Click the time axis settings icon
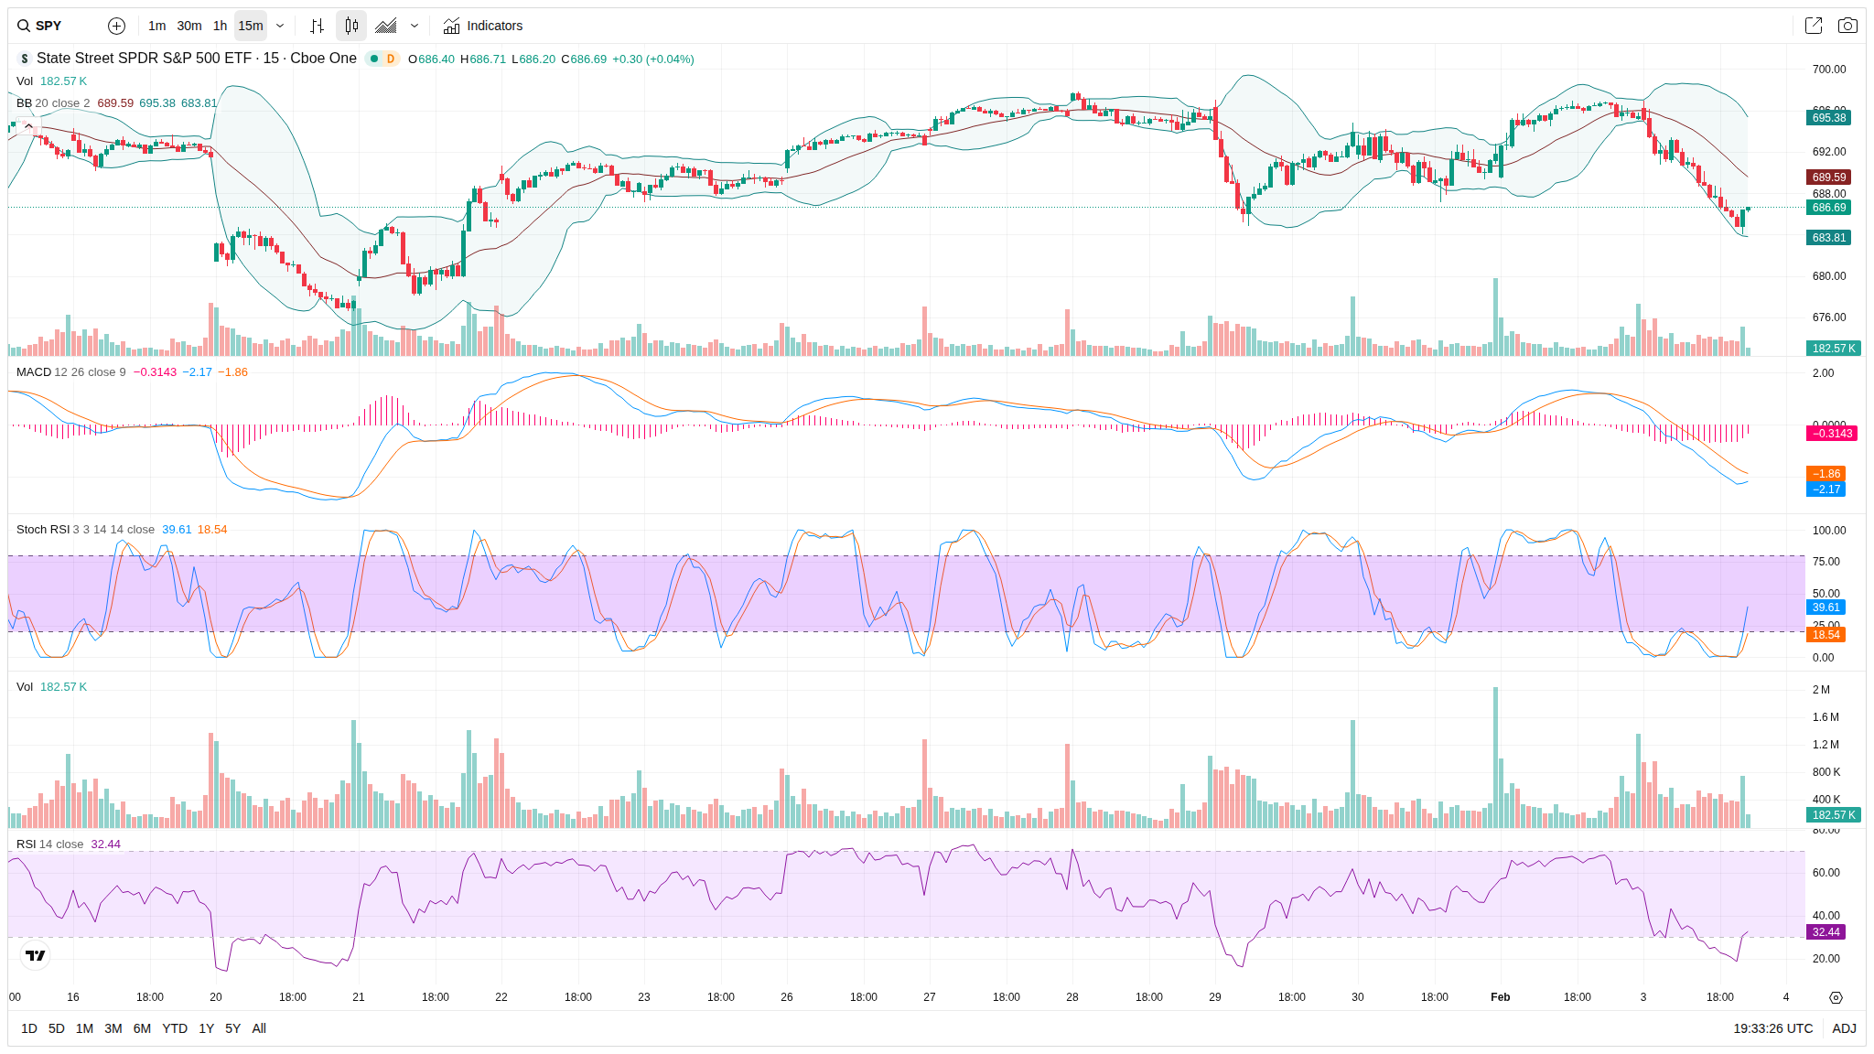 click(1835, 997)
